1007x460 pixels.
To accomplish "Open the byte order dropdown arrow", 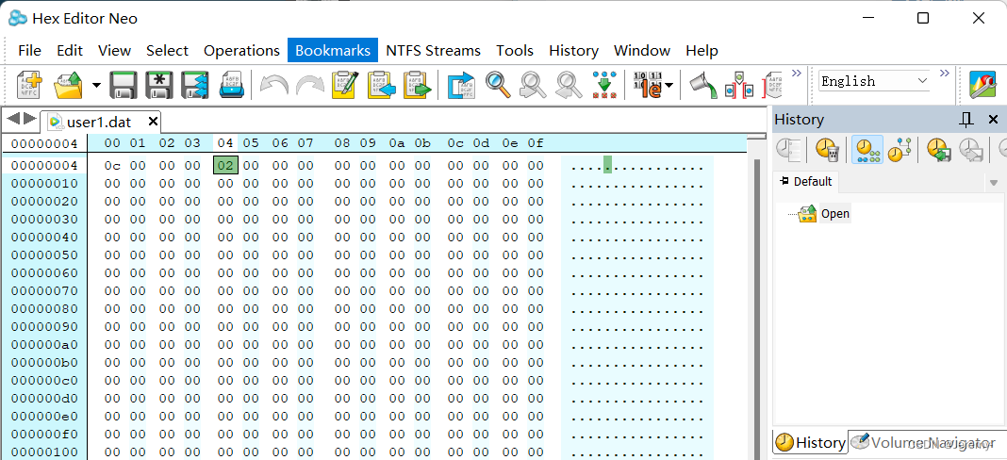I will (669, 85).
